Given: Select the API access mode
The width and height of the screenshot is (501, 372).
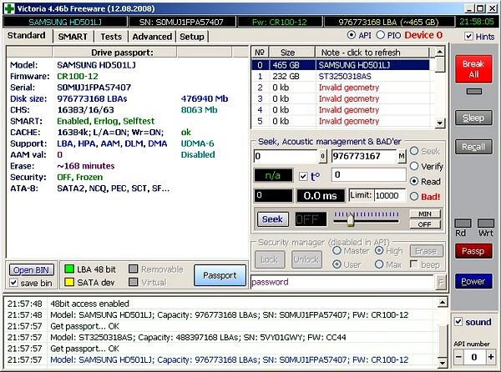Looking at the screenshot, I should 352,35.
